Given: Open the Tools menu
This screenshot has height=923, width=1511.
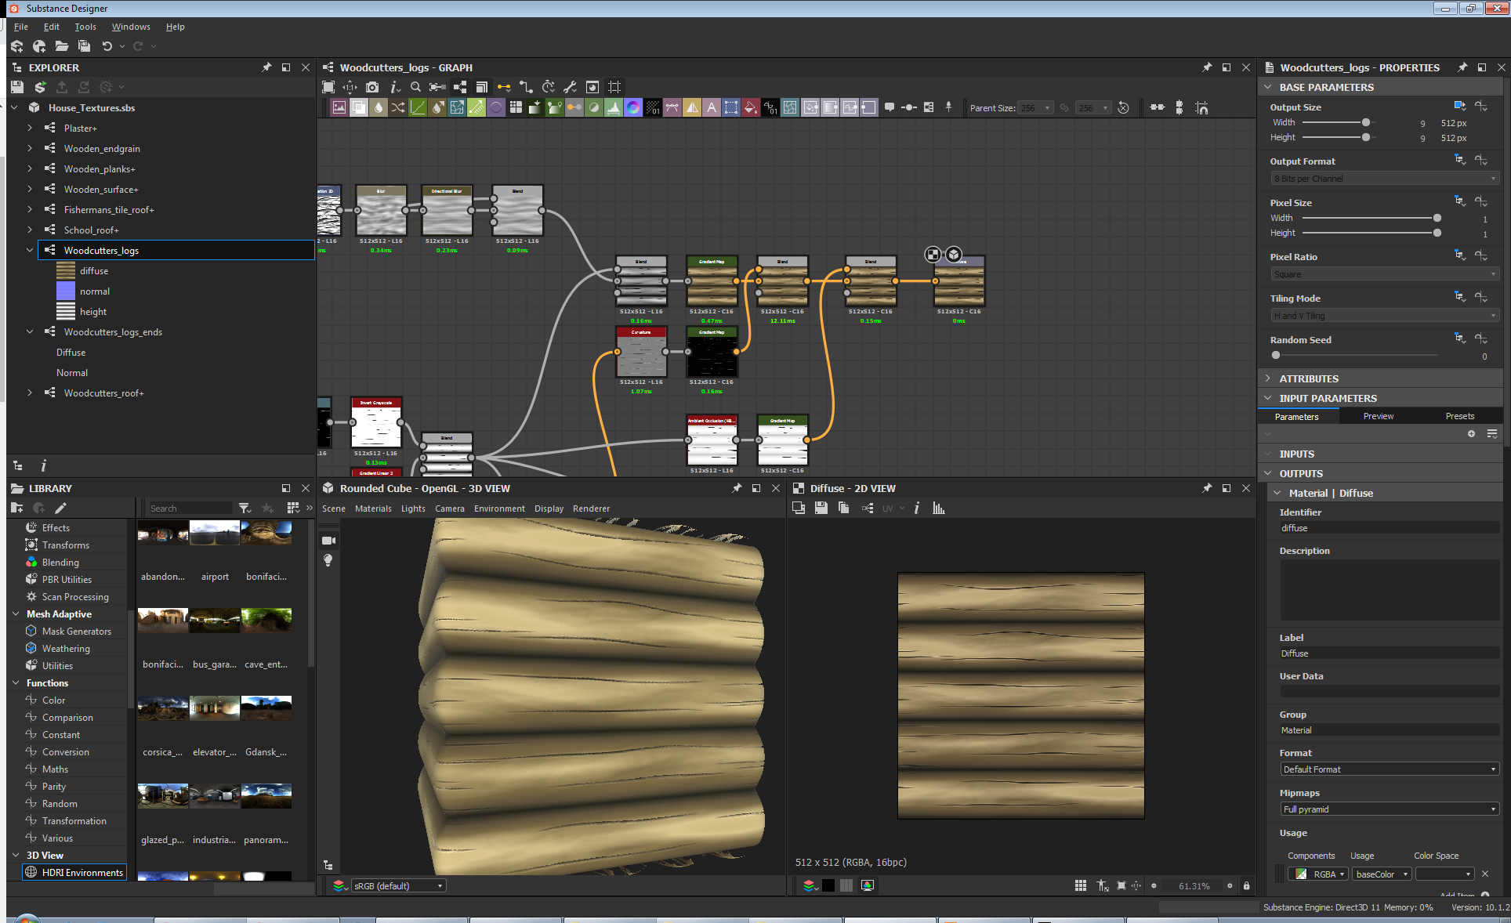Looking at the screenshot, I should pos(85,27).
